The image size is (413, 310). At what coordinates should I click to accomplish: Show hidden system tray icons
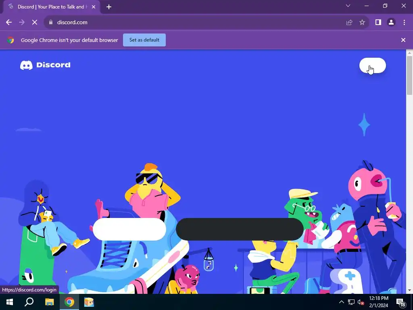pyautogui.click(x=341, y=302)
